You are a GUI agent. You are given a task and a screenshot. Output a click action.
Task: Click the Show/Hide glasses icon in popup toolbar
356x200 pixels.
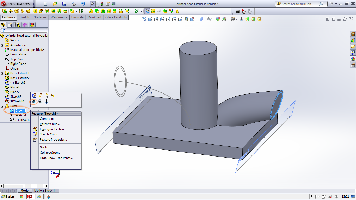(34, 102)
